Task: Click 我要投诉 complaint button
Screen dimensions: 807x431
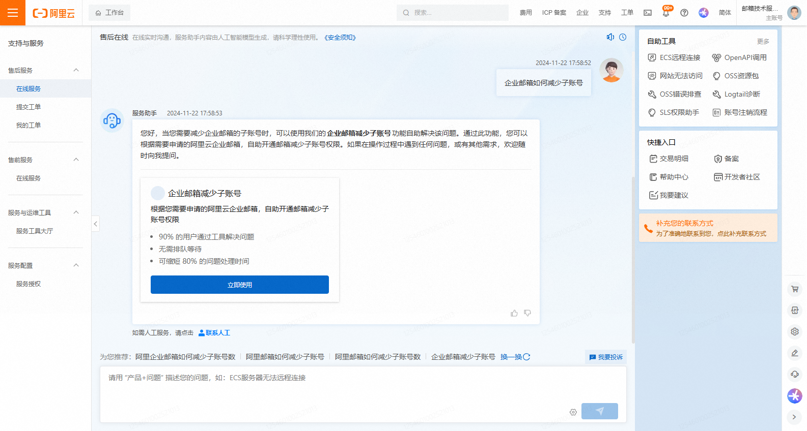Action: 606,357
